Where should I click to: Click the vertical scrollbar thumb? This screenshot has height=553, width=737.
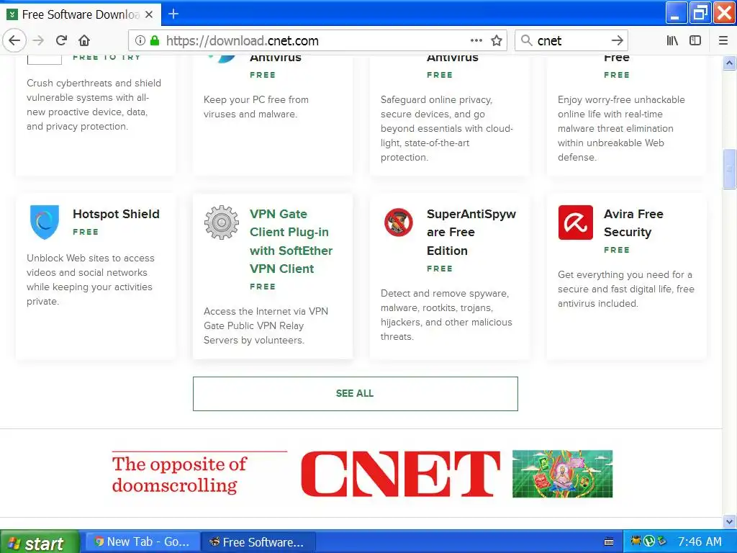point(729,168)
